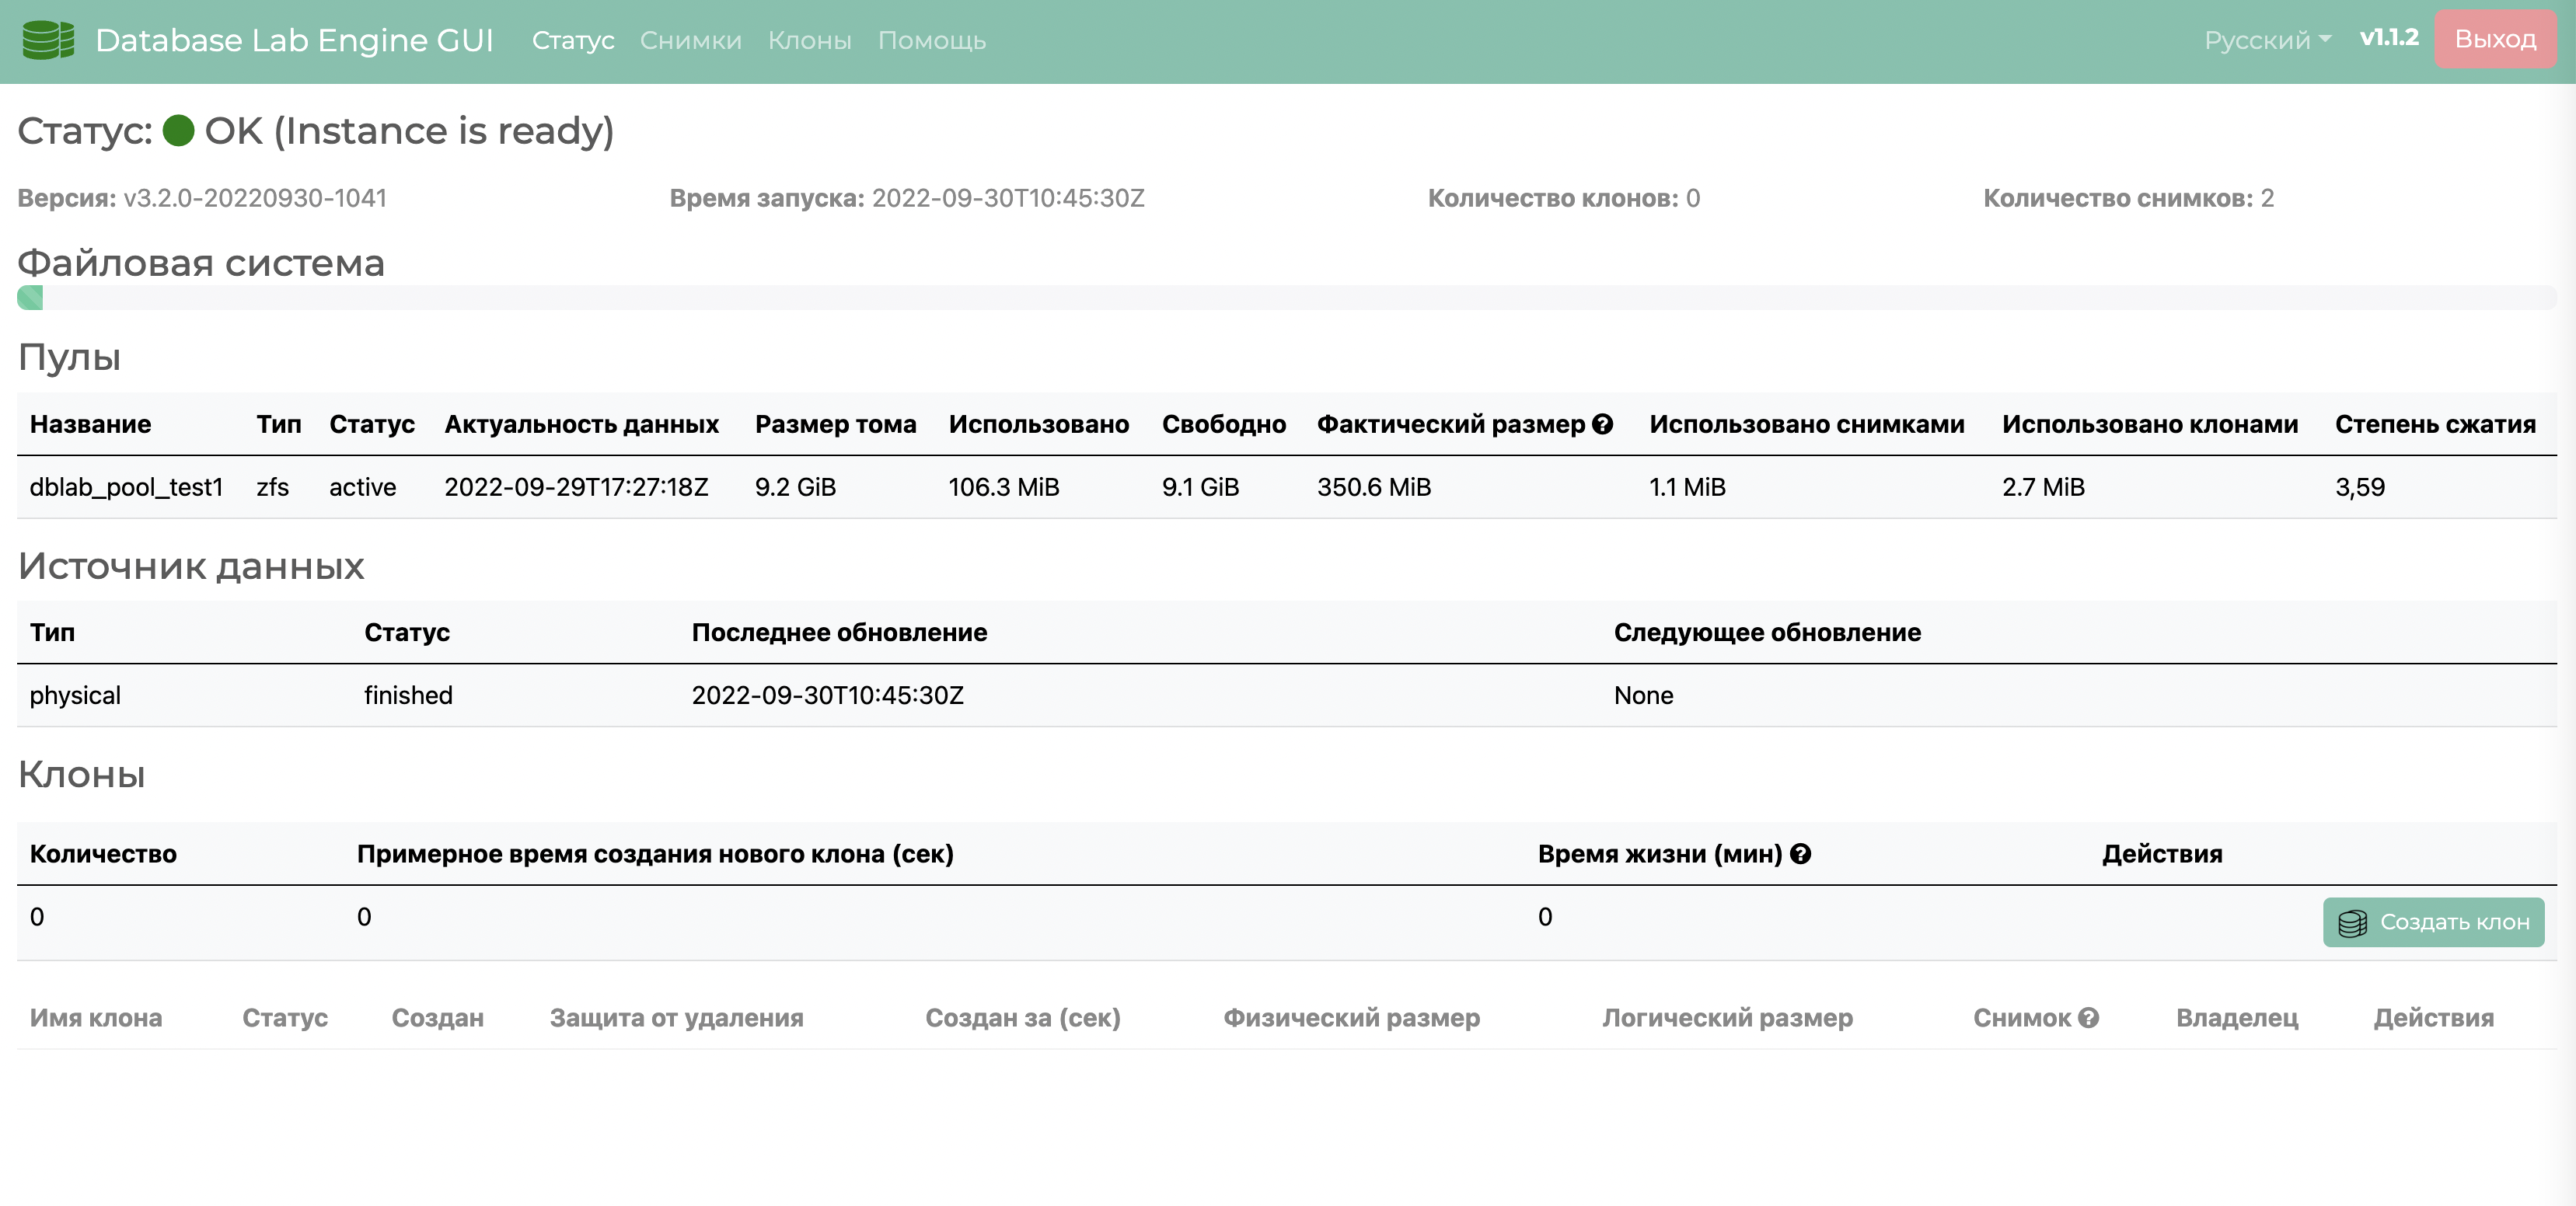The height and width of the screenshot is (1206, 2576).
Task: Click the Создан за (сек) column header
Action: [x=1022, y=1017]
